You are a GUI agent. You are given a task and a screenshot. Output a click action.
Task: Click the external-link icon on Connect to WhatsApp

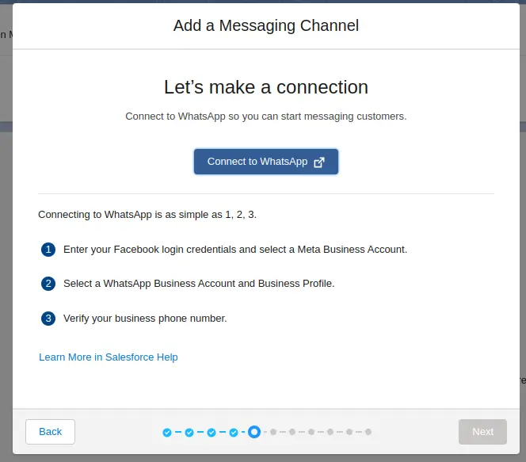coord(318,162)
